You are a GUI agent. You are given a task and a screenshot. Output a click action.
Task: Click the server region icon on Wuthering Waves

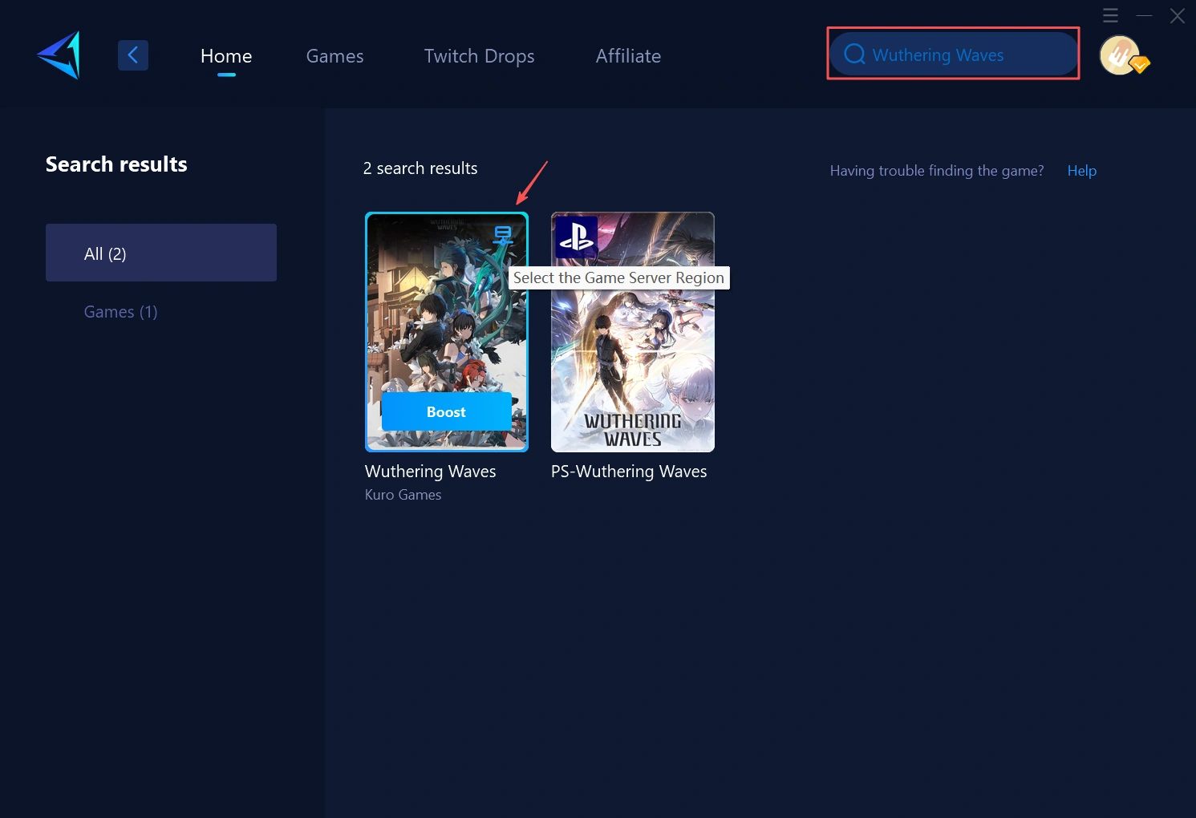point(503,235)
